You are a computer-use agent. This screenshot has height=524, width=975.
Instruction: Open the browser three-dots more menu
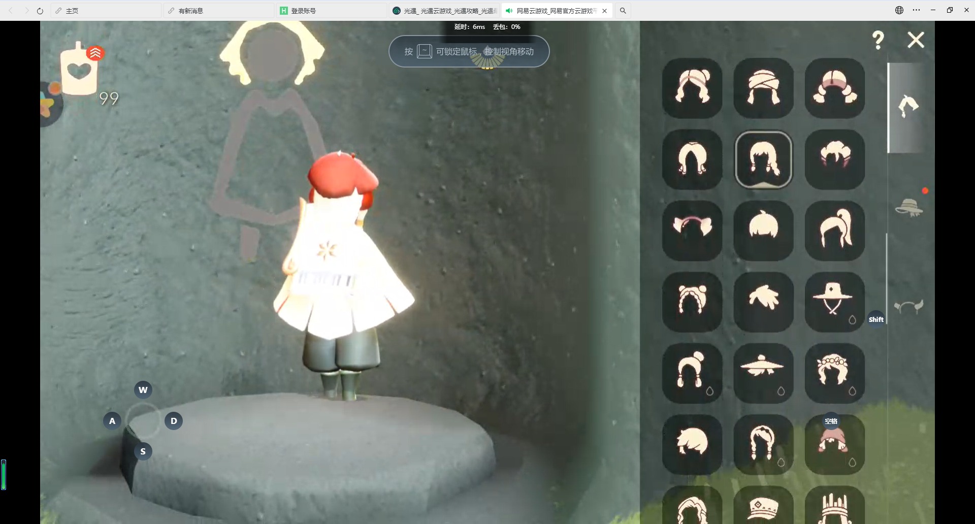click(x=916, y=10)
